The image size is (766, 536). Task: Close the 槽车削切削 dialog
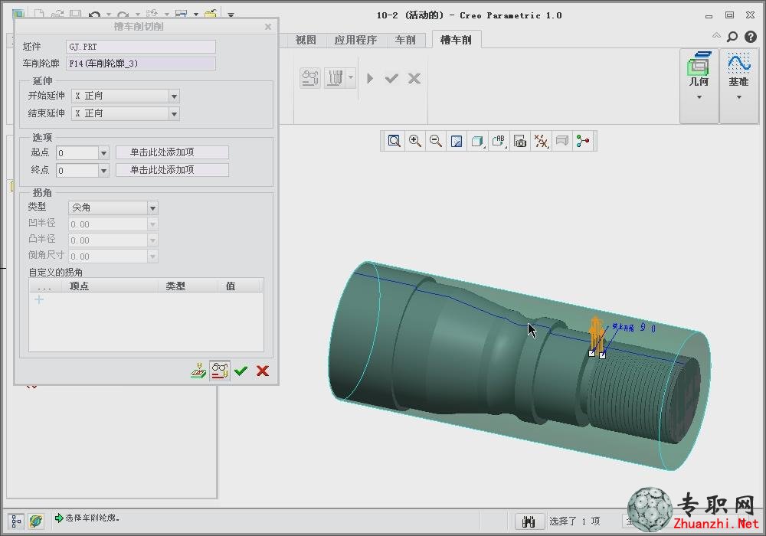(x=267, y=27)
